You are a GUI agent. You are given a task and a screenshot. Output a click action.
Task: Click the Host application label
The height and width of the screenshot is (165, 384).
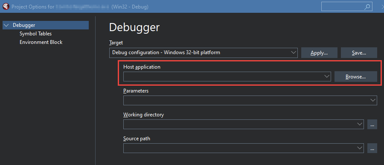(142, 67)
